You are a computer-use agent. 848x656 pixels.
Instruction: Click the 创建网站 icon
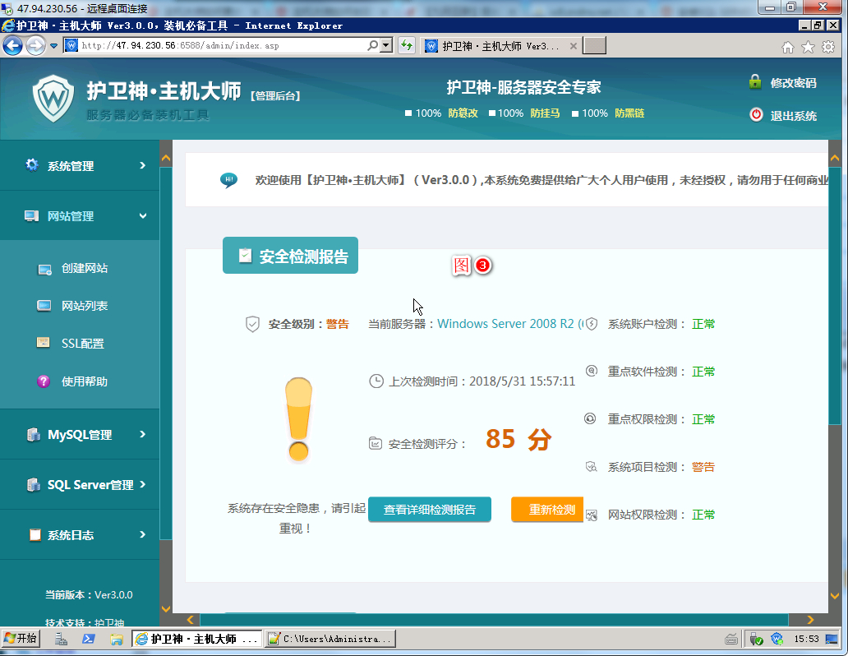point(44,270)
